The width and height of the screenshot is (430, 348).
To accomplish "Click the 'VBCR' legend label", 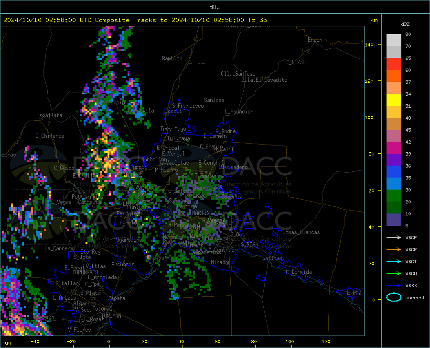I will tap(411, 250).
